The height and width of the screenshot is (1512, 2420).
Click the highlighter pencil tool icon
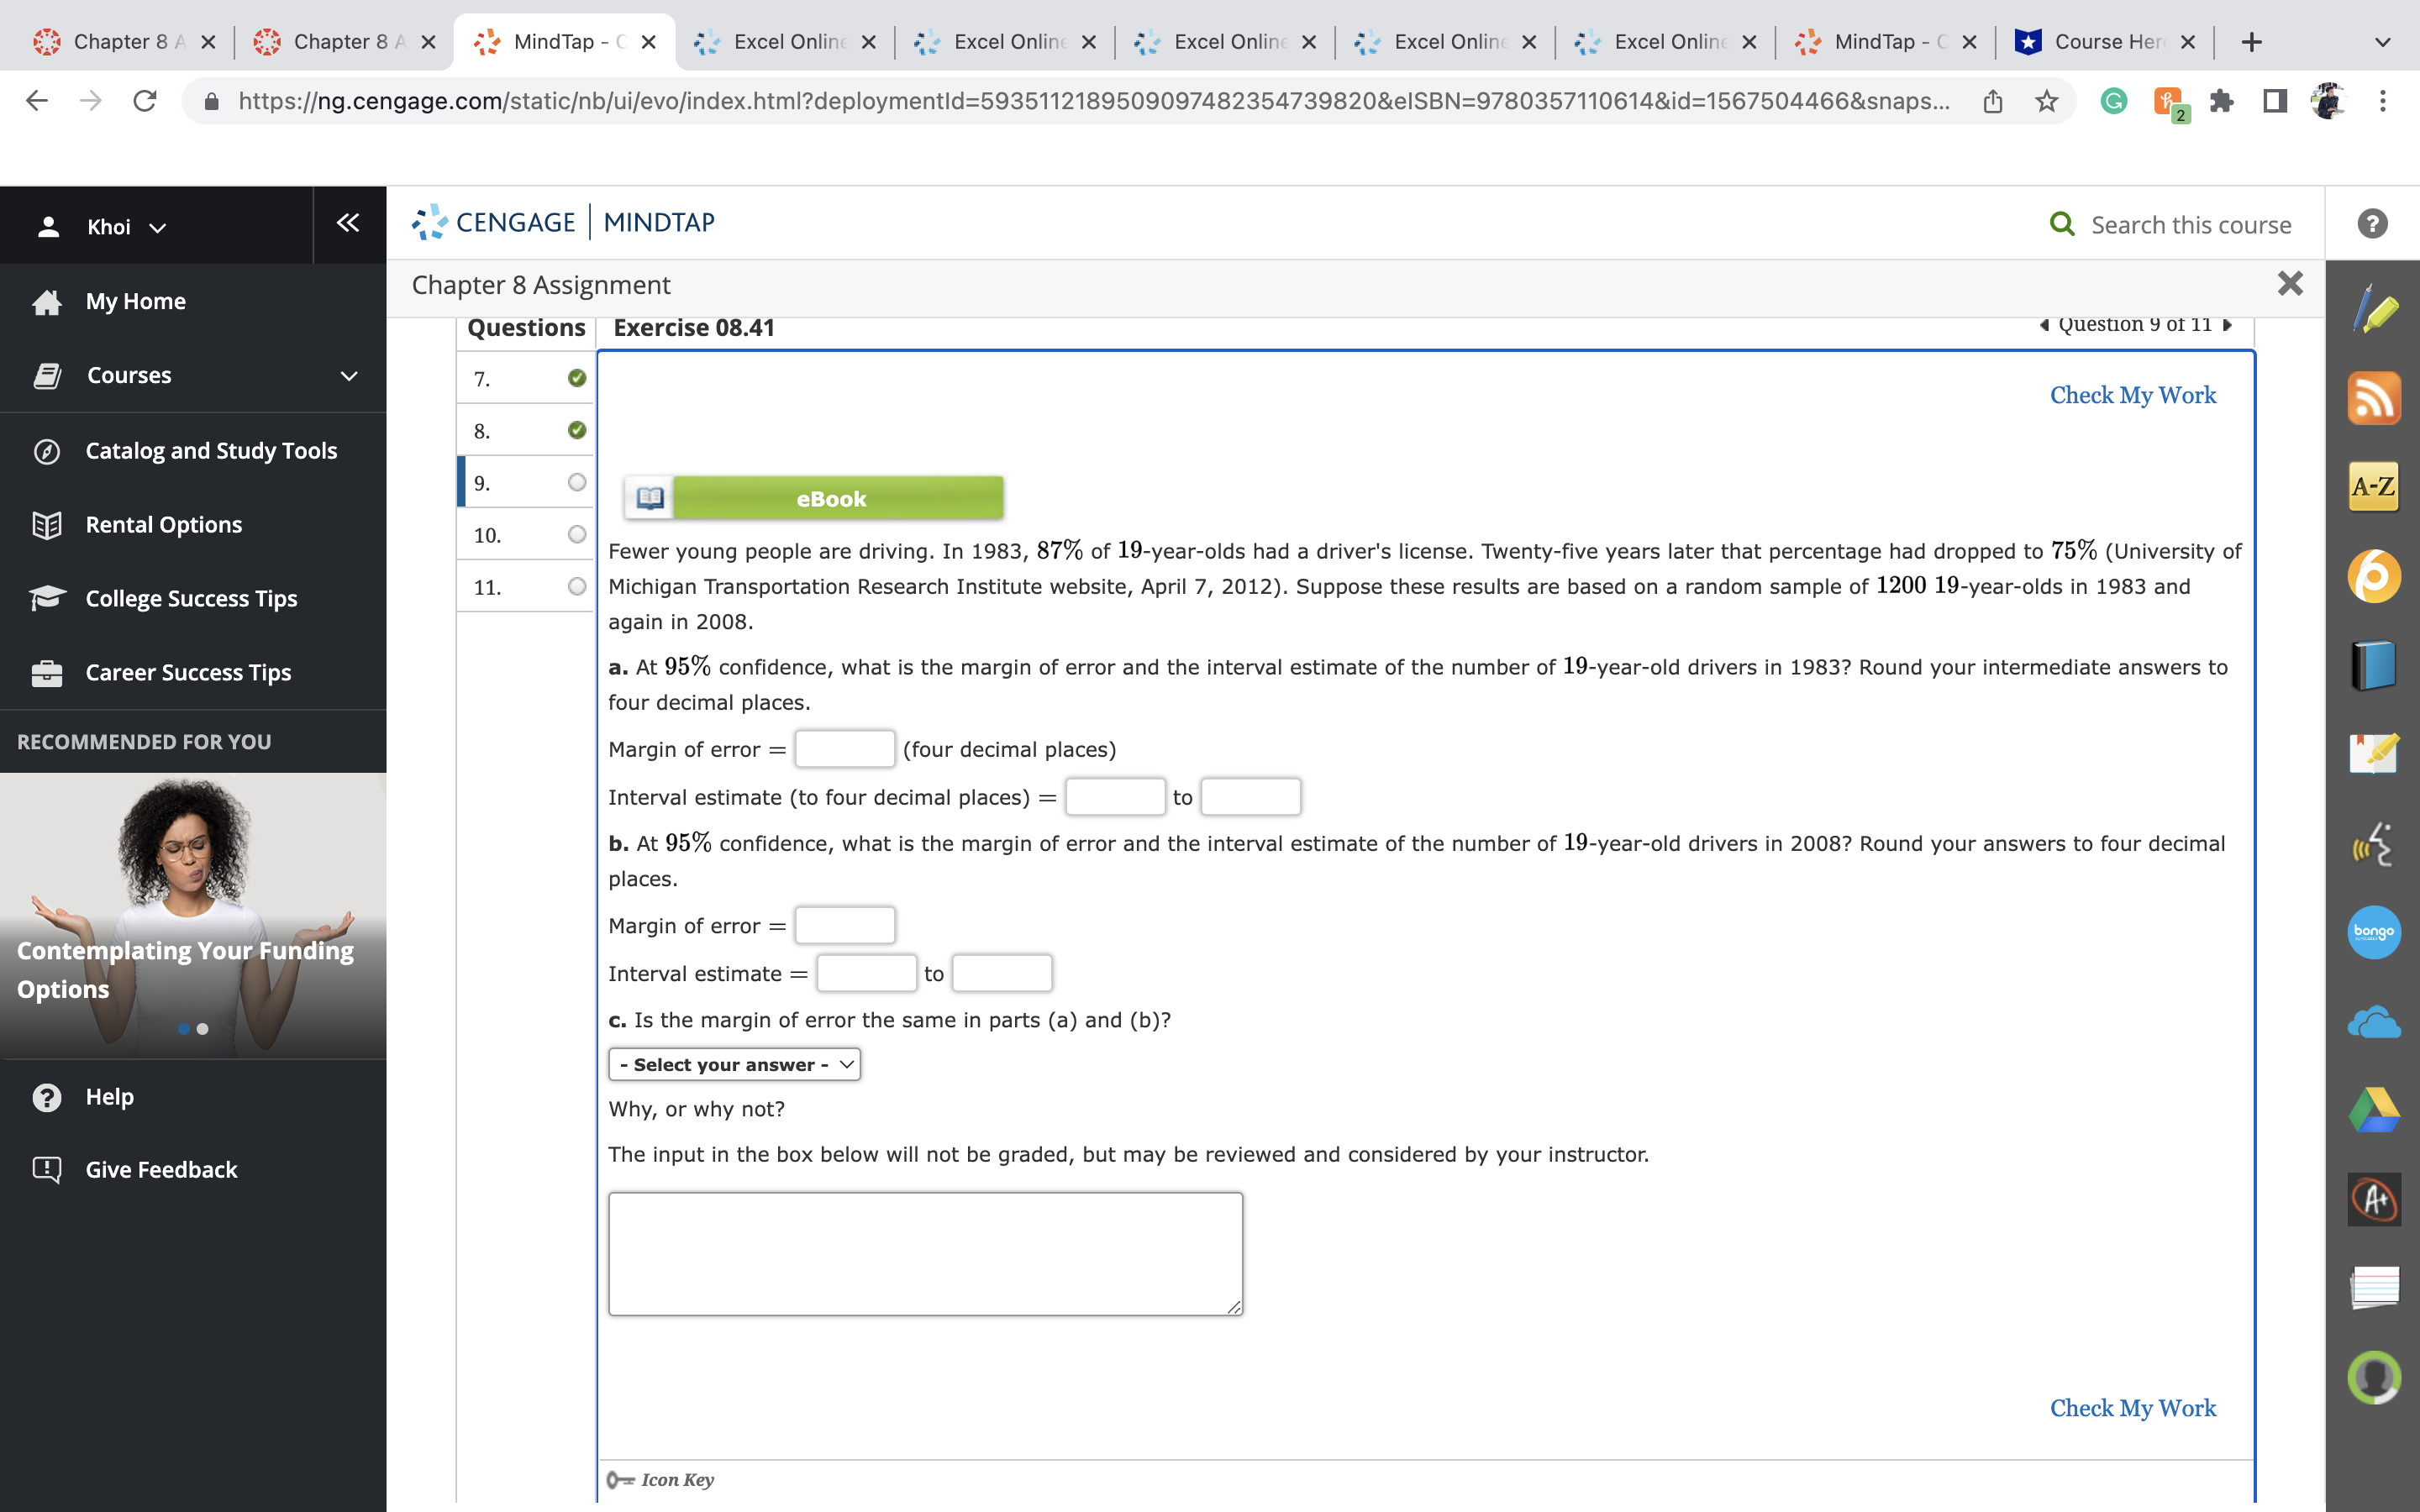(2373, 310)
